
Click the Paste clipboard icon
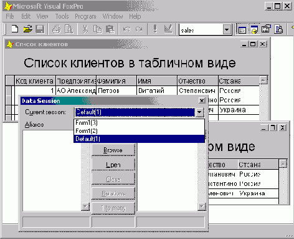click(x=110, y=29)
